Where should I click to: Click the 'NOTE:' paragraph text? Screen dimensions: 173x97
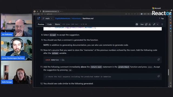[x=86, y=45]
